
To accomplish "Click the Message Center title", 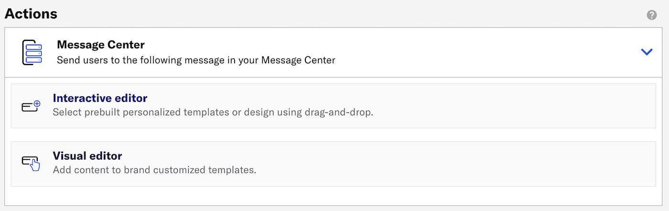I will tap(100, 45).
